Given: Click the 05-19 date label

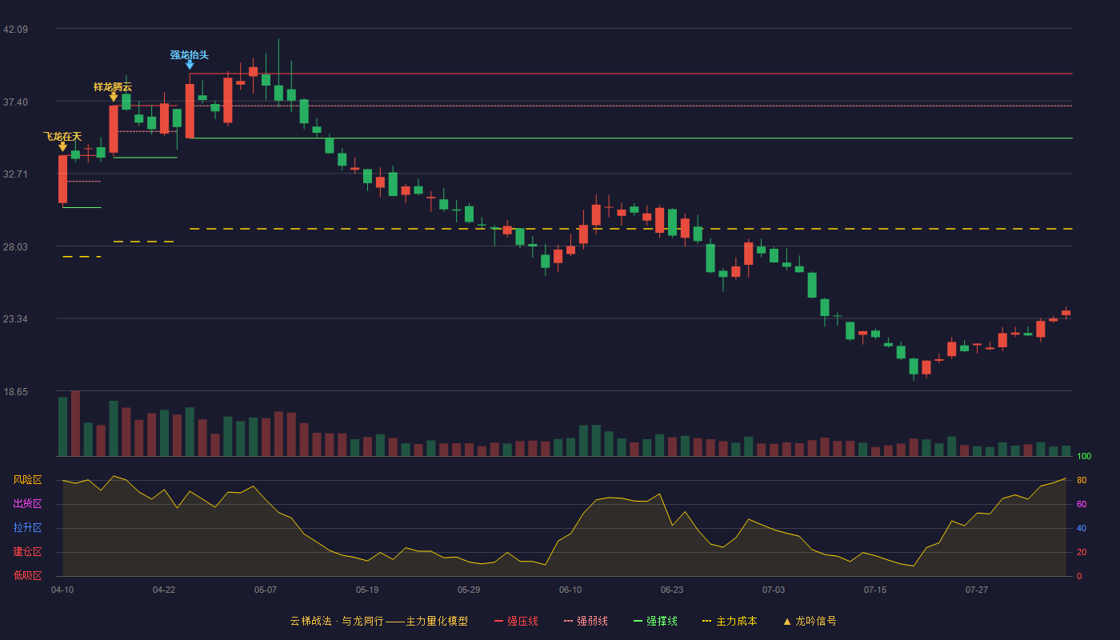Looking at the screenshot, I should (x=367, y=590).
